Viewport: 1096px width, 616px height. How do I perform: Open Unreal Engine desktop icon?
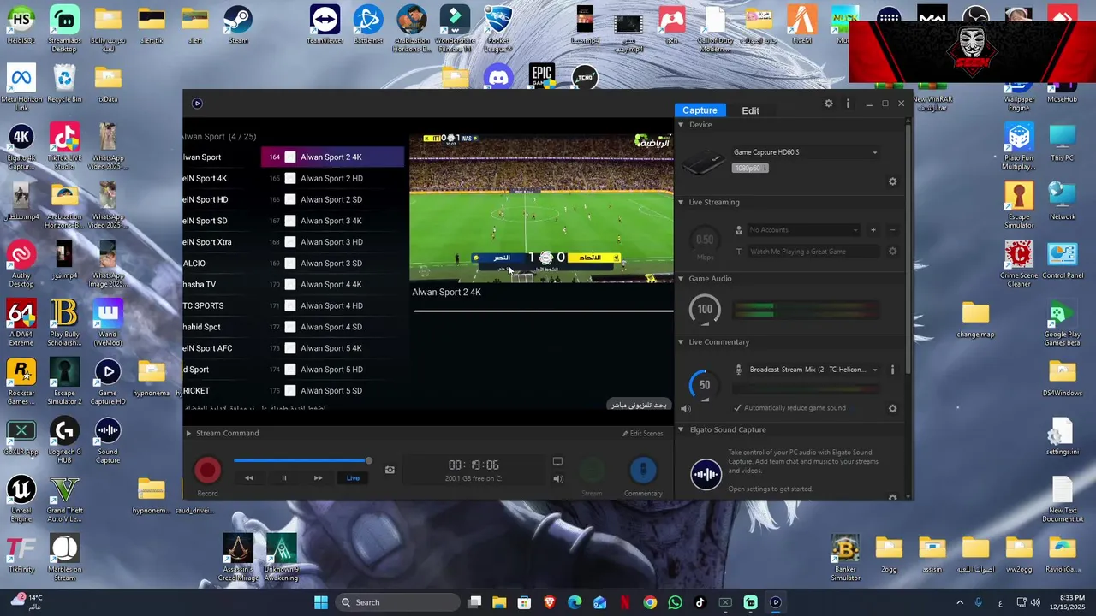click(x=21, y=499)
